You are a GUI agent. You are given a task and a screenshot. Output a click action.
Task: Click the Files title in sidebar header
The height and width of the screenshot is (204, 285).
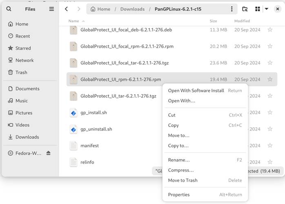pyautogui.click(x=30, y=9)
